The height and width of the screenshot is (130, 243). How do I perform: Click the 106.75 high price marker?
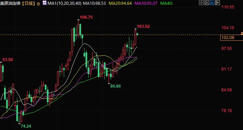86,17
